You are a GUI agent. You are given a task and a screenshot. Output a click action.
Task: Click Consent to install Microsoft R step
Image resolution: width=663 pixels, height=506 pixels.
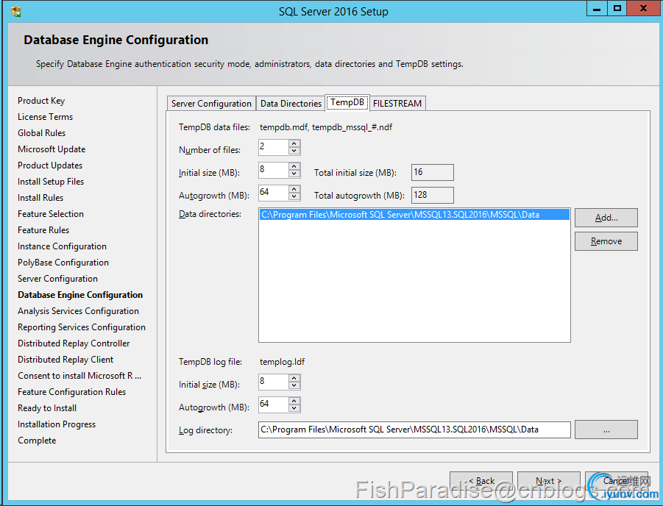pyautogui.click(x=79, y=376)
